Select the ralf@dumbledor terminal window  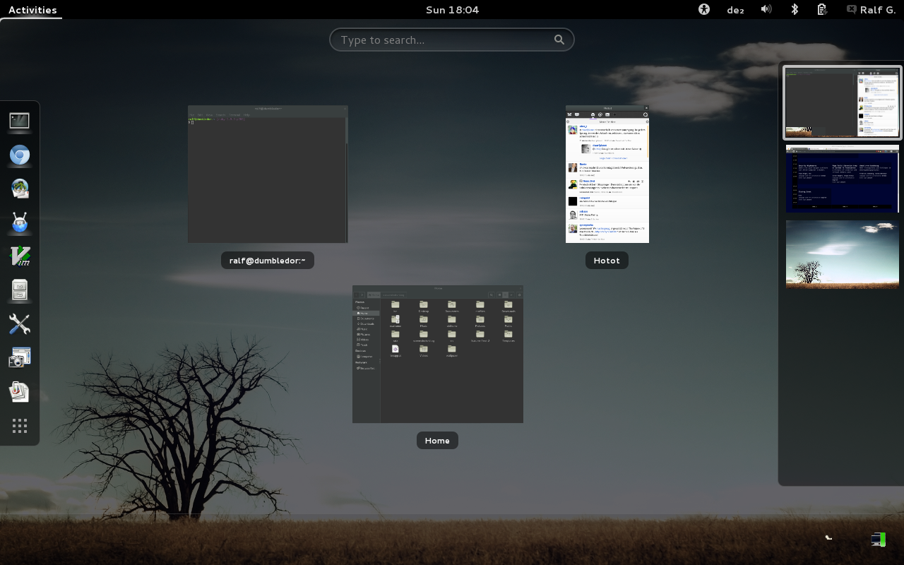point(268,174)
